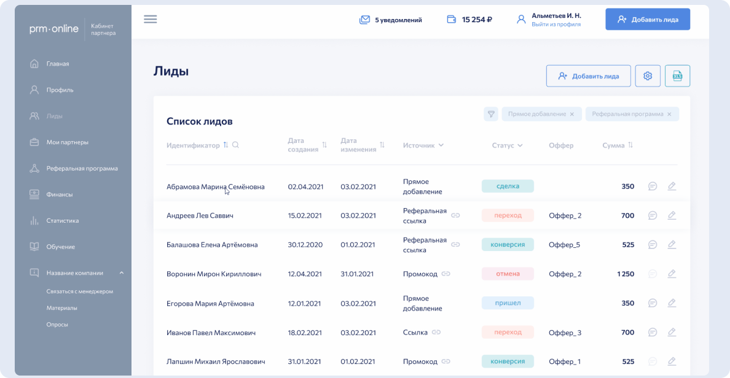Sort by Дата создания column
This screenshot has height=378, width=730.
[x=324, y=145]
